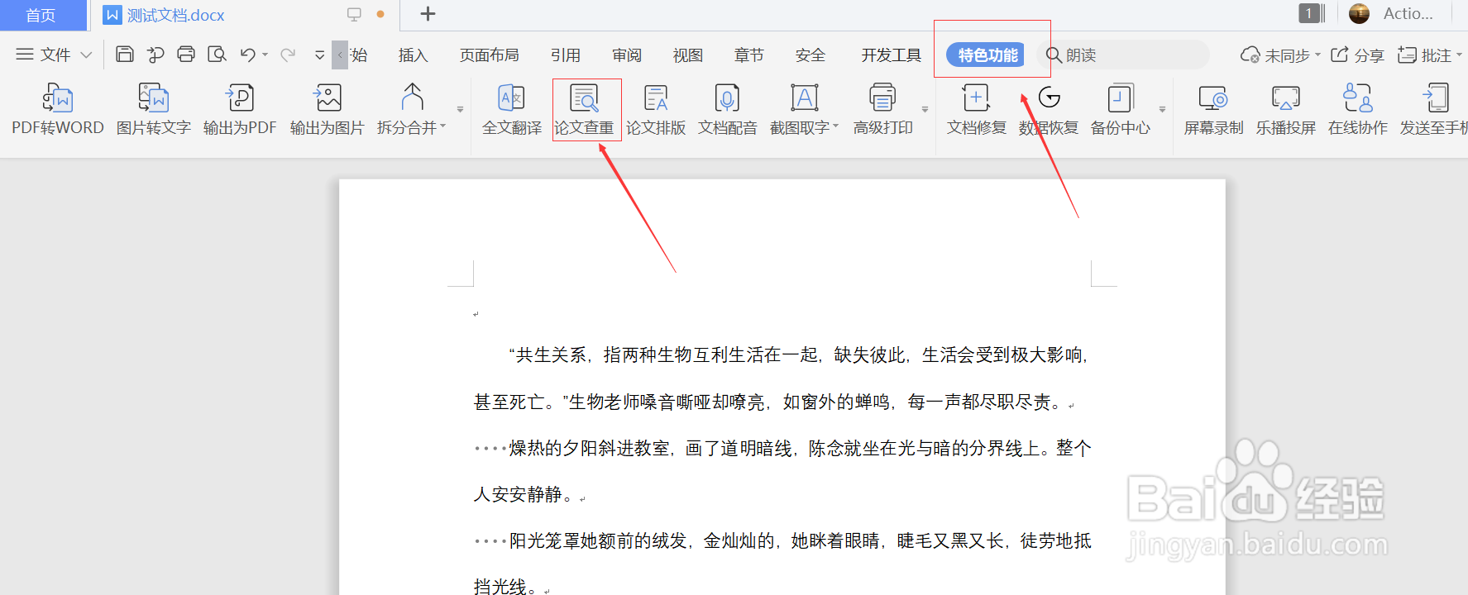Choose 输出为图片 export option
1468x595 pixels.
[x=328, y=109]
